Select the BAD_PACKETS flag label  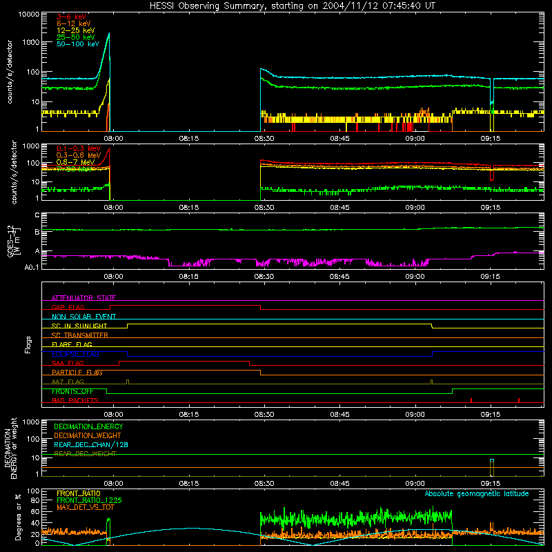point(75,400)
